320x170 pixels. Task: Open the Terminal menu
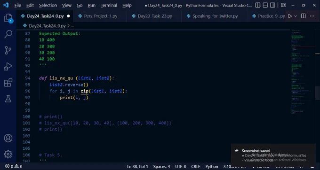pos(109,6)
